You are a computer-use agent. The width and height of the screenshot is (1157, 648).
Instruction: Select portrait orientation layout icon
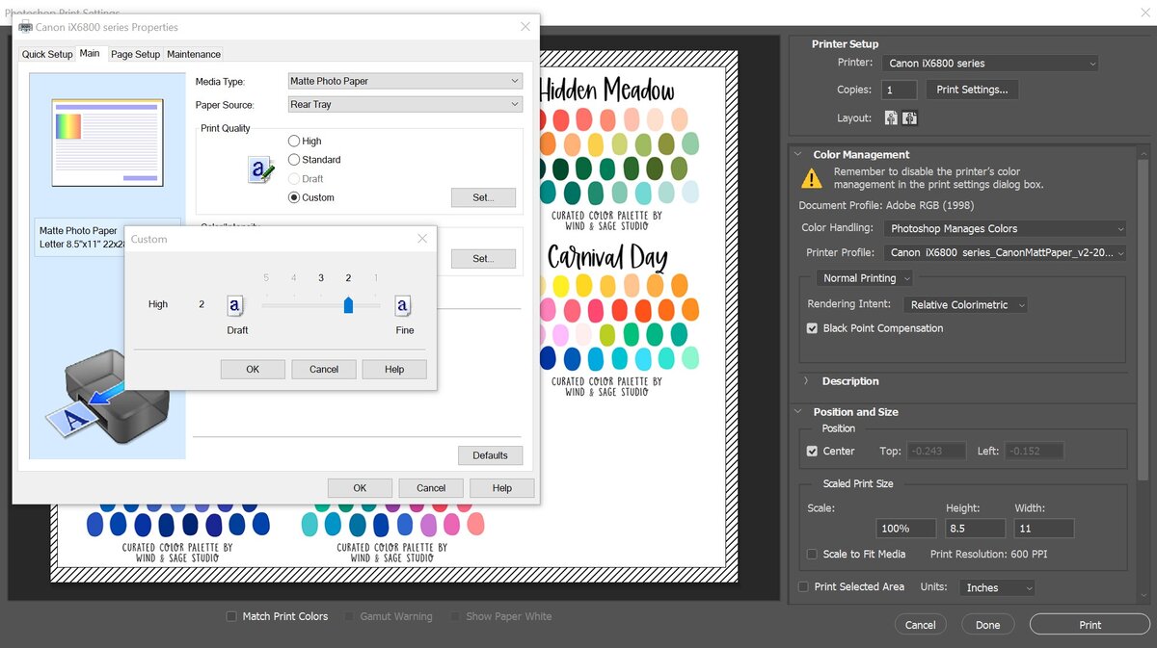click(x=891, y=117)
